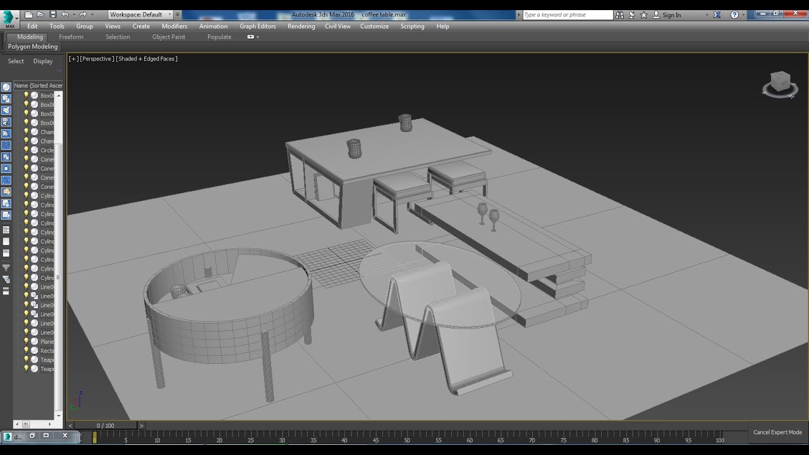Open Autodesk Exchange X icon

click(717, 15)
